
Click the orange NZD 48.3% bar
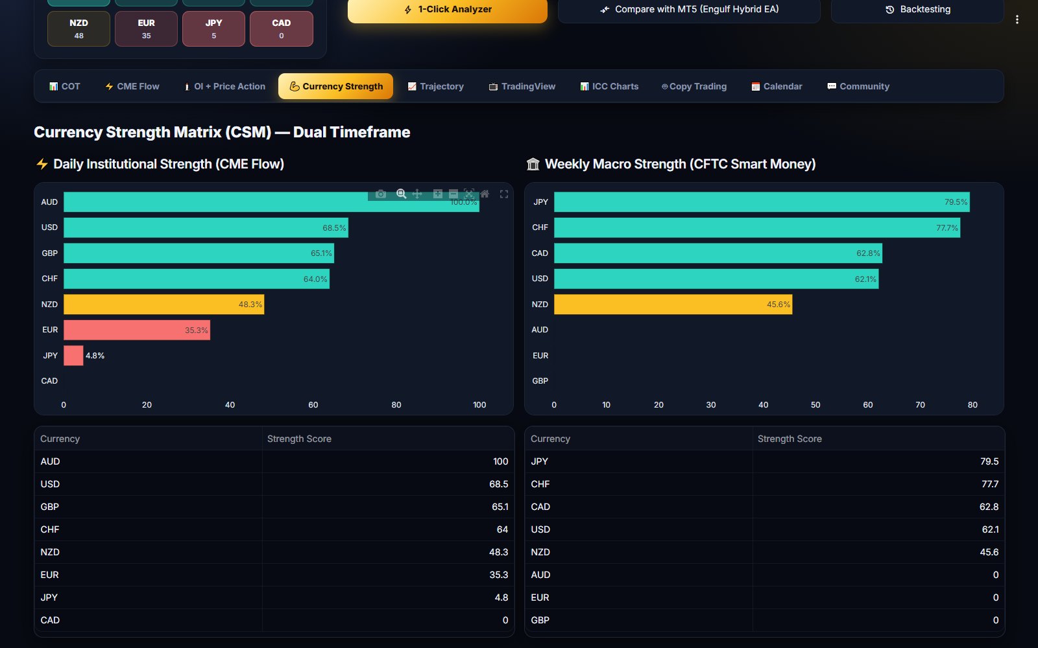(x=163, y=305)
